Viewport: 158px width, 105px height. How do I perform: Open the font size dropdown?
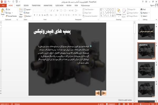[49, 10]
